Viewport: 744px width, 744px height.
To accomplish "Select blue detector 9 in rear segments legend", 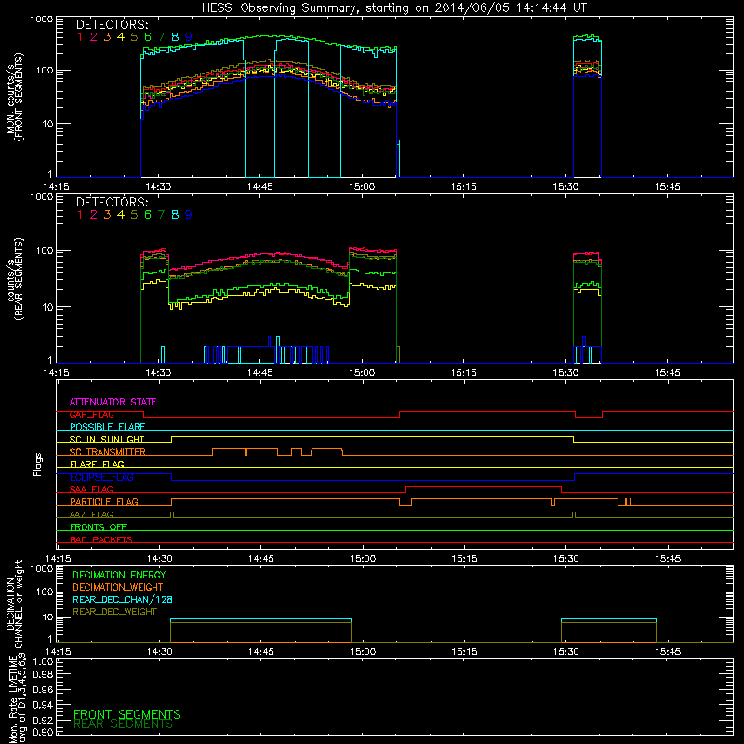I will pyautogui.click(x=189, y=215).
